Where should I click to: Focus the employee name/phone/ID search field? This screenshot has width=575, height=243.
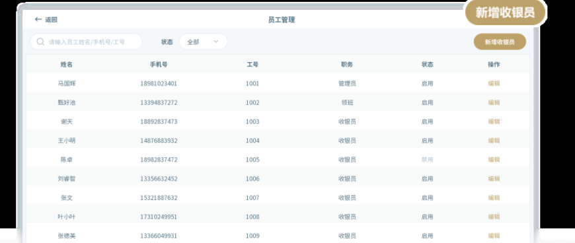click(86, 42)
